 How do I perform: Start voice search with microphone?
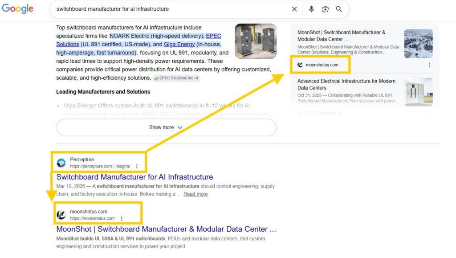click(311, 9)
